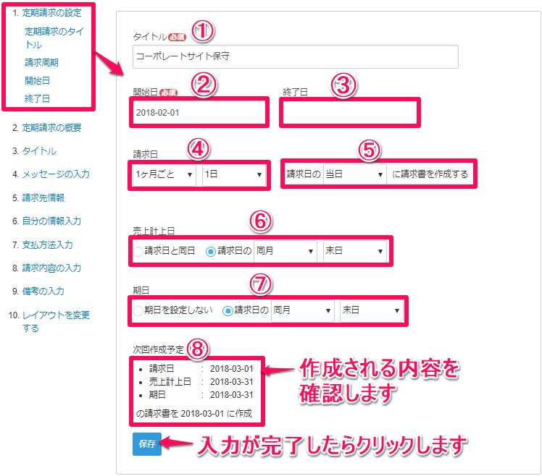Image resolution: width=542 pixels, height=476 pixels.
Task: Go to 支払方法入力 section
Action: pos(48,245)
